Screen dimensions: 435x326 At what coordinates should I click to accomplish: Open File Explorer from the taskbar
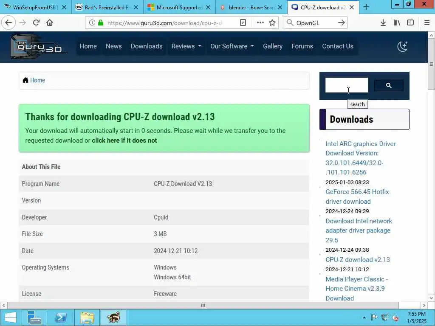[x=87, y=318]
